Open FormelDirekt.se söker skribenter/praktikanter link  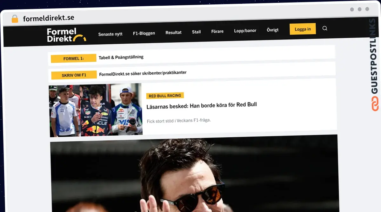[143, 73]
